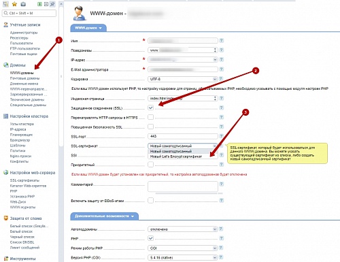Click the sidebar menu search field
Image resolution: width=340 pixels, height=262 pixels.
tap(29, 13)
